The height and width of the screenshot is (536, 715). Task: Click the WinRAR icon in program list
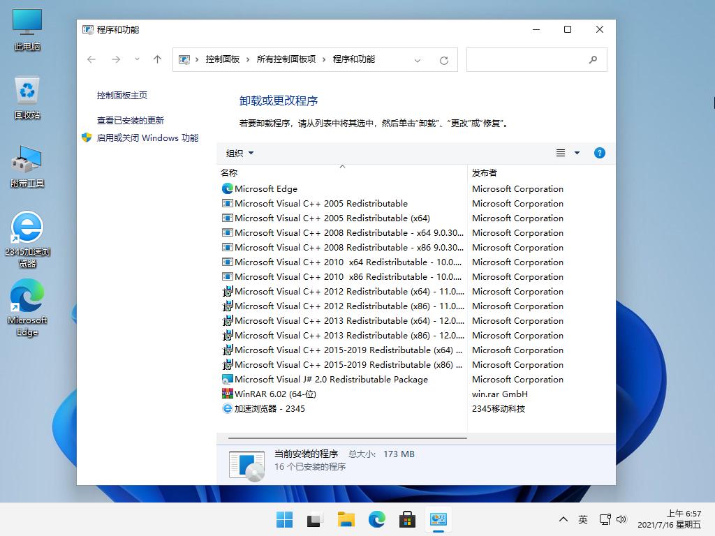point(227,394)
